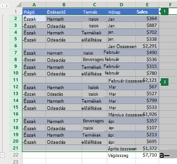
Task: Click the $7,710 grand total cell
Action: 147,155
